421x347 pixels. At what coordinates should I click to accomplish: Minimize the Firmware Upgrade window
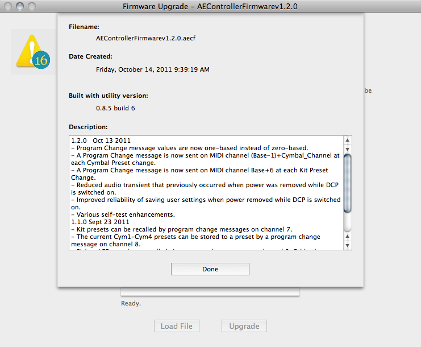pos(20,6)
